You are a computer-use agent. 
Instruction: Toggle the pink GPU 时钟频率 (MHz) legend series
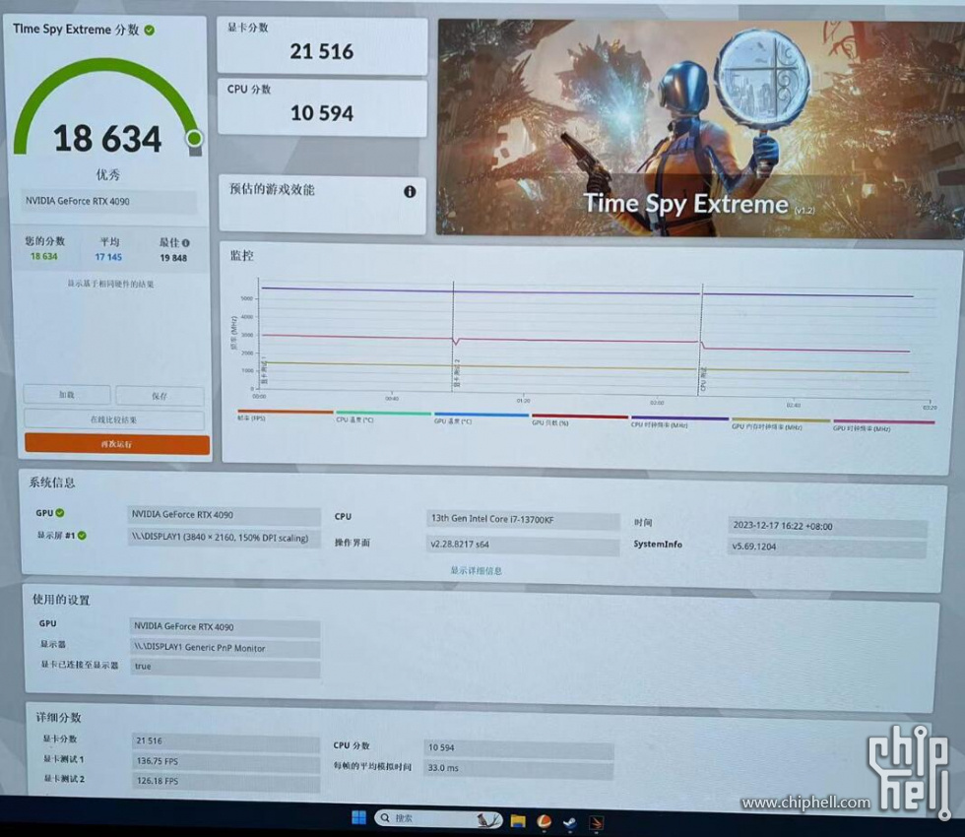point(884,424)
